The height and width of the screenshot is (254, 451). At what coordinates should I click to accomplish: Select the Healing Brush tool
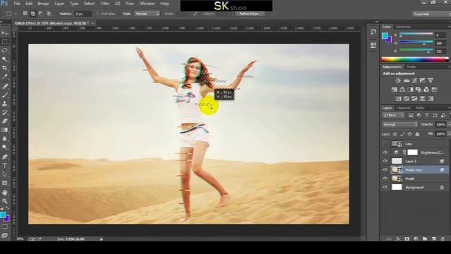(x=5, y=86)
